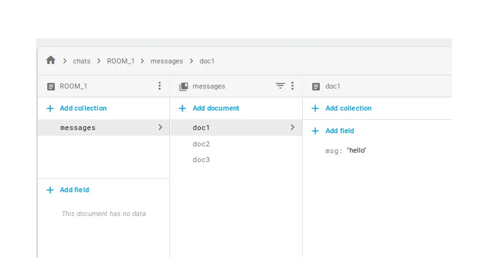The width and height of the screenshot is (486, 277).
Task: Add a collection under doc1
Action: [x=348, y=108]
